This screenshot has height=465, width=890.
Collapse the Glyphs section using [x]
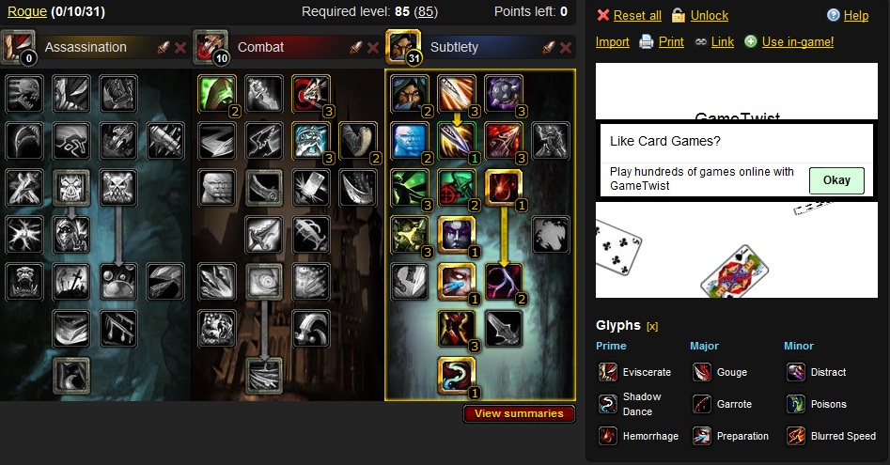(x=652, y=327)
